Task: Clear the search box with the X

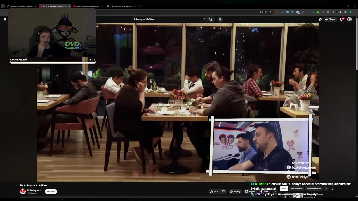Action: [x=204, y=19]
